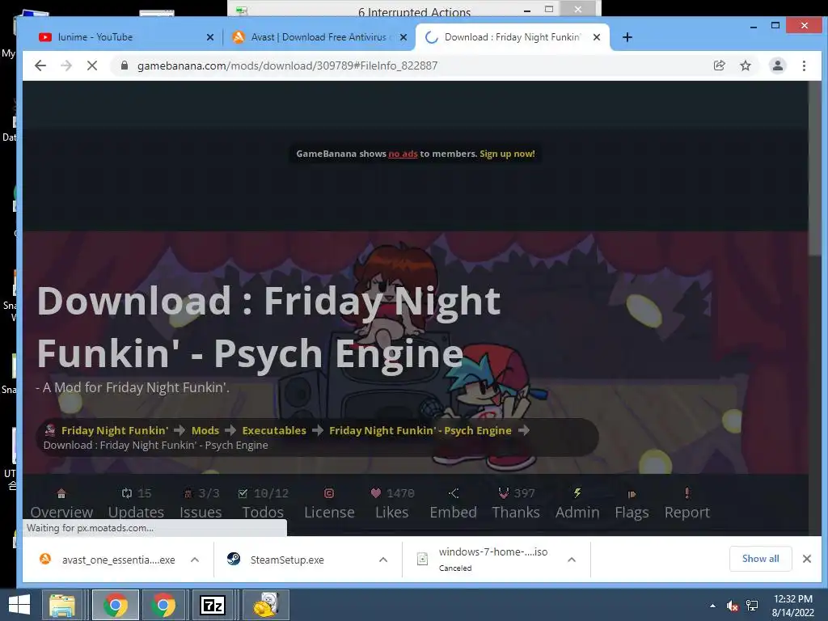This screenshot has height=621, width=828.
Task: Open Mods breadcrumb link
Action: click(x=205, y=430)
